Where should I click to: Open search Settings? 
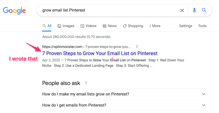tap(186, 26)
